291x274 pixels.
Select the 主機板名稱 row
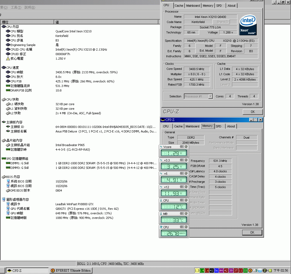point(80,131)
